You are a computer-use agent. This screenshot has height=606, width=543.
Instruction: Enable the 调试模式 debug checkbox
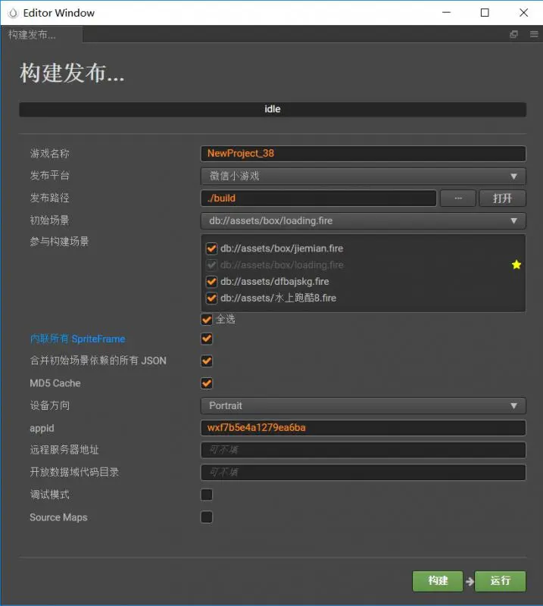click(x=207, y=495)
